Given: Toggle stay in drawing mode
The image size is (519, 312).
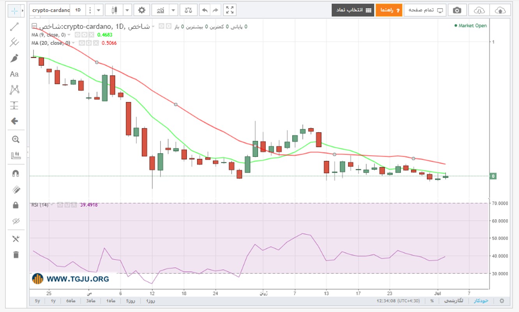Looking at the screenshot, I should [x=16, y=190].
